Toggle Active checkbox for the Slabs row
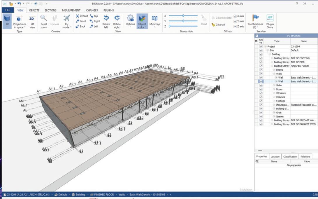This screenshot has width=318, height=199. (261, 85)
